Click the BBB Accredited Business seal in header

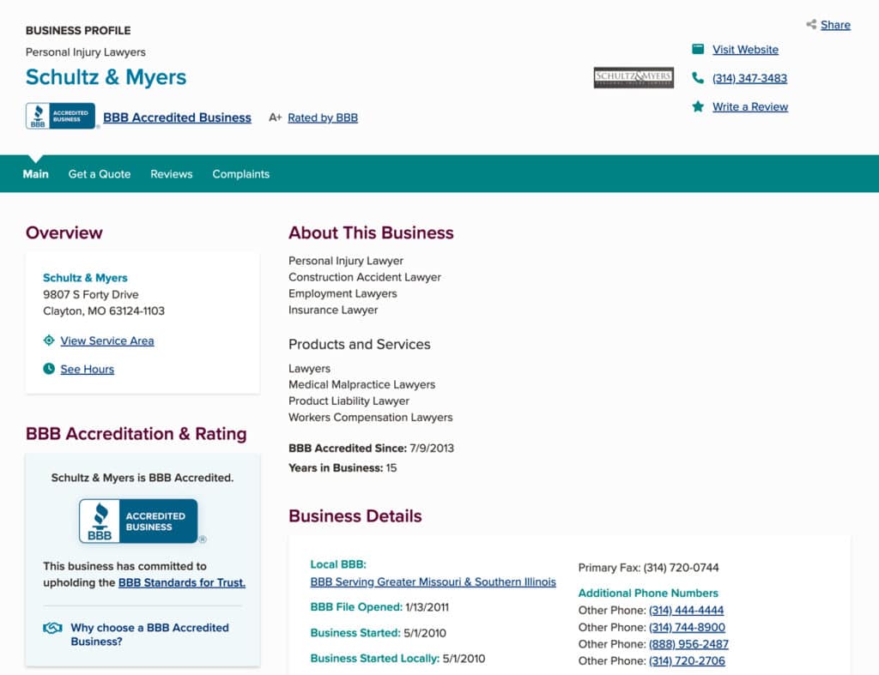pos(61,116)
